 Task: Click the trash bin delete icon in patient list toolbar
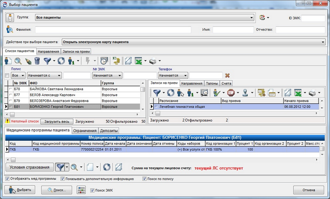point(37,61)
